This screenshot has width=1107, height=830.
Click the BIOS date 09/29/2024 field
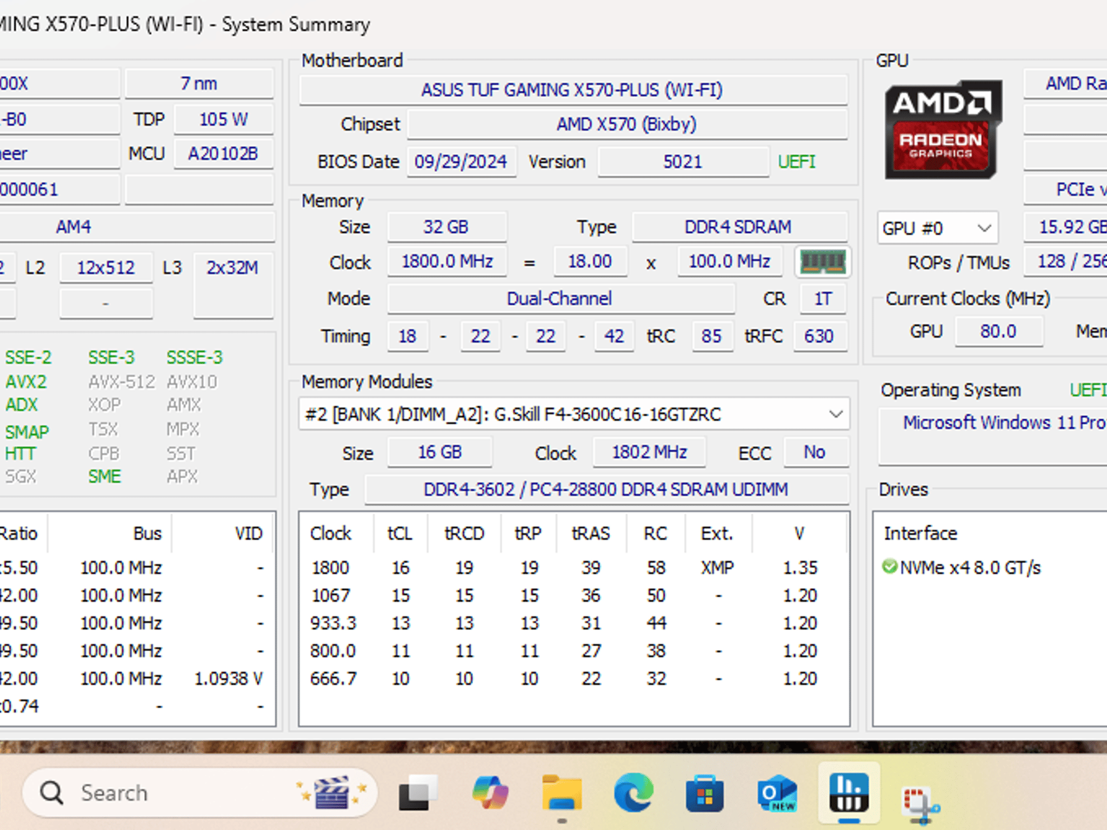[461, 162]
